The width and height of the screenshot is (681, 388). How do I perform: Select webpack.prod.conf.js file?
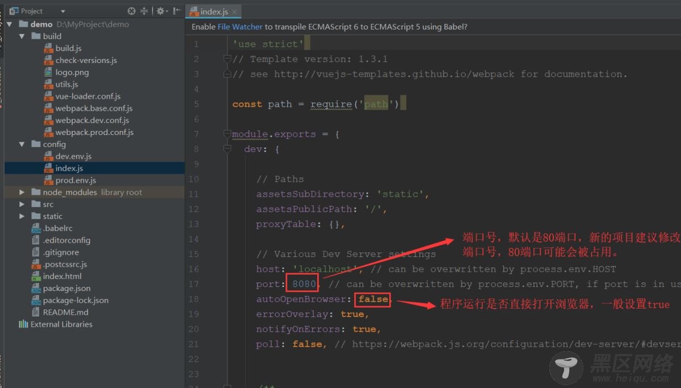coord(94,132)
